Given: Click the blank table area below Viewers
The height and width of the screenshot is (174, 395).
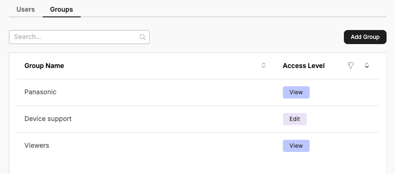Looking at the screenshot, I should pyautogui.click(x=197, y=166).
